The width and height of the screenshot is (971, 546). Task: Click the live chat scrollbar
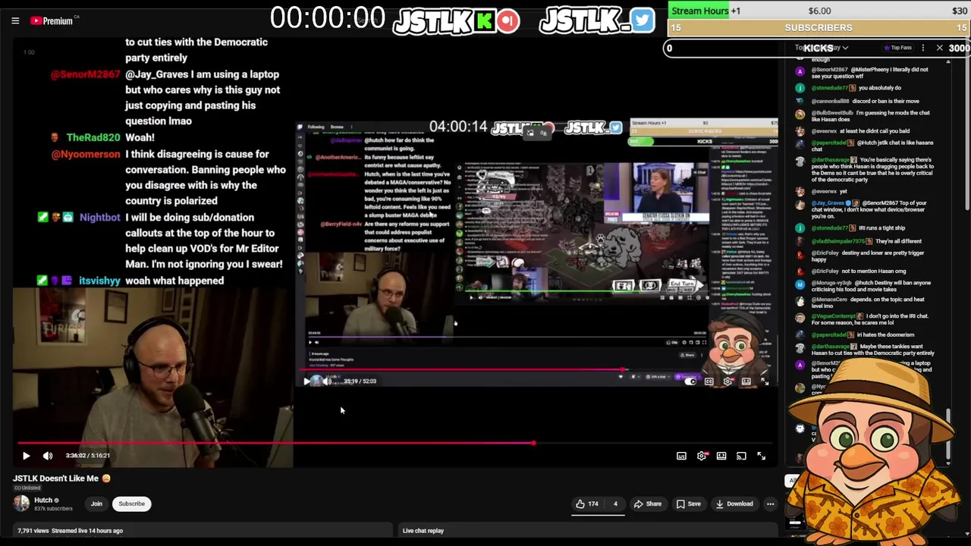tap(948, 437)
